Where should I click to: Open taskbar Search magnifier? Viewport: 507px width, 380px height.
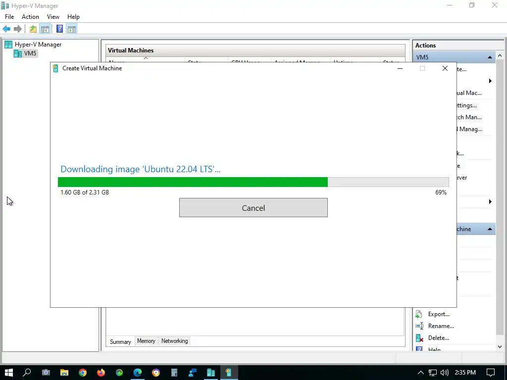27,373
